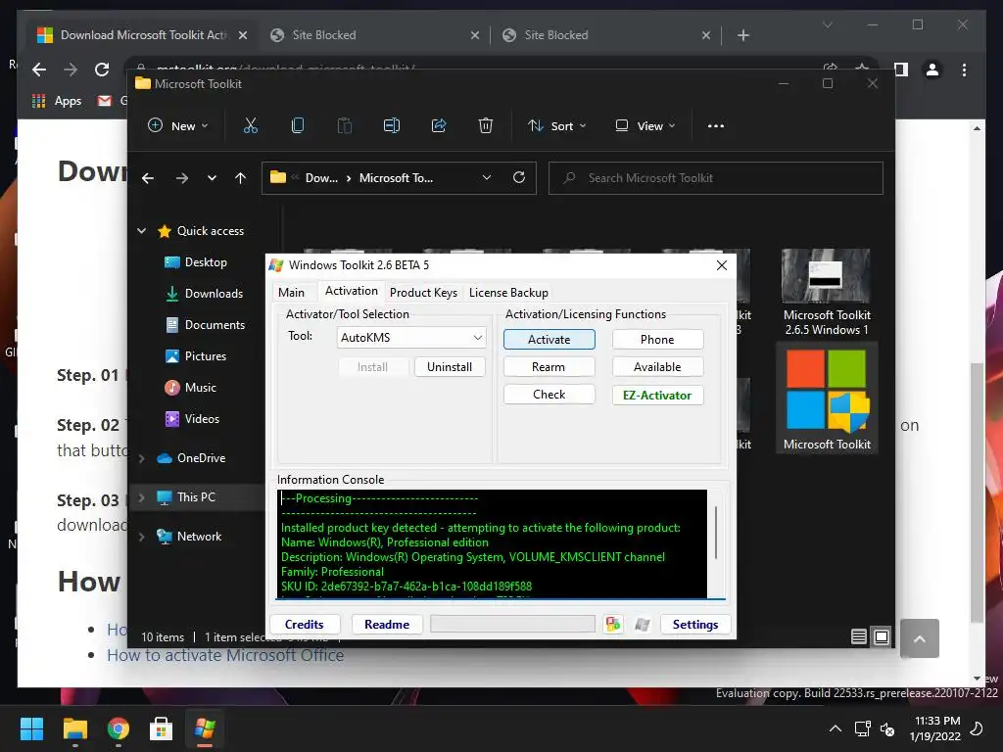Open the View dropdown in Explorer
The image size is (1003, 752).
(x=645, y=126)
